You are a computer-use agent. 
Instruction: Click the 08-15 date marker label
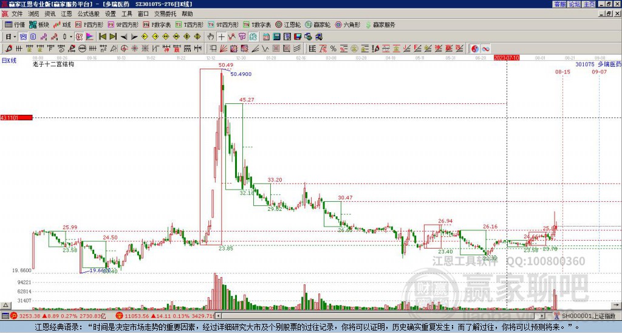pos(562,72)
